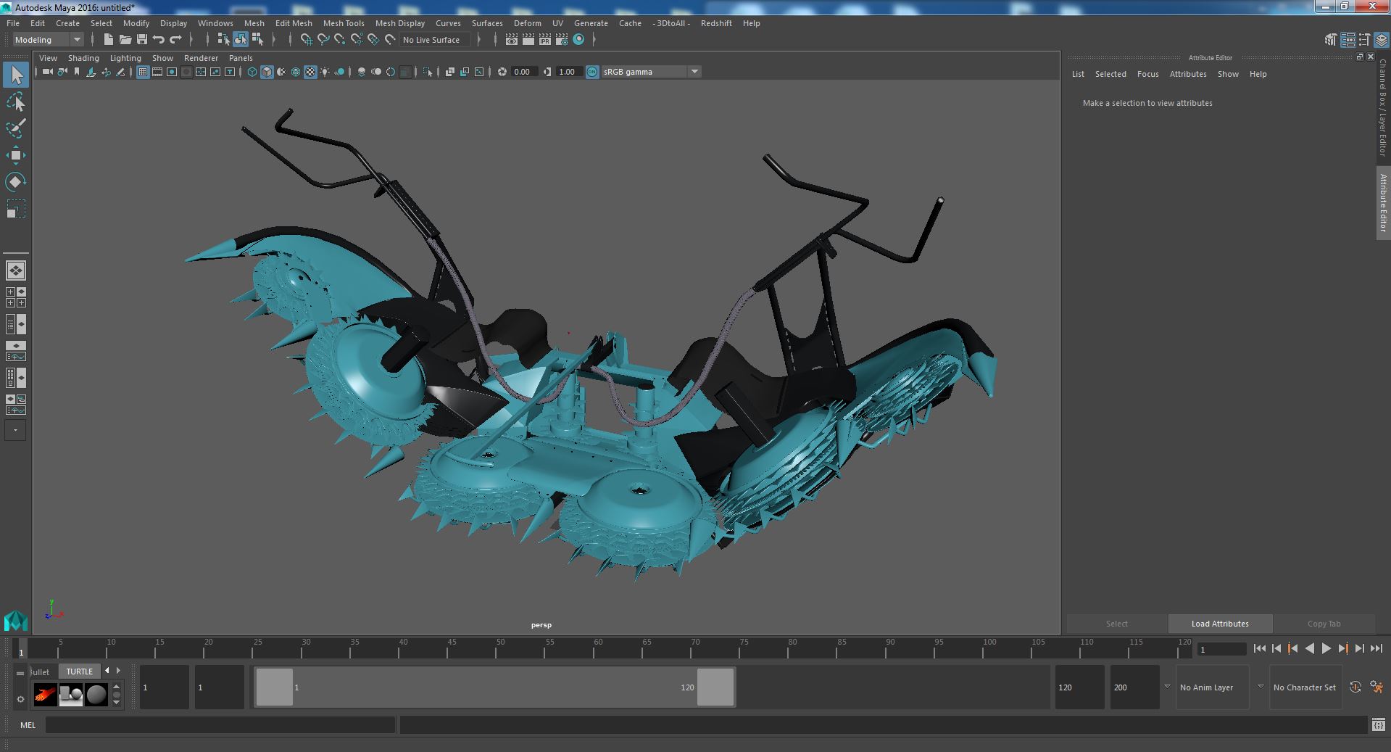This screenshot has height=752, width=1391.
Task: Toggle the color management ON button
Action: click(x=592, y=72)
